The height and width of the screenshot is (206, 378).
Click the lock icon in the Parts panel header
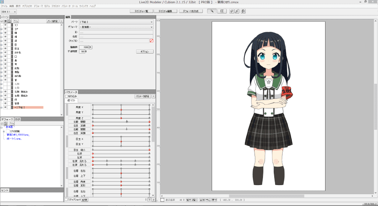[9, 21]
